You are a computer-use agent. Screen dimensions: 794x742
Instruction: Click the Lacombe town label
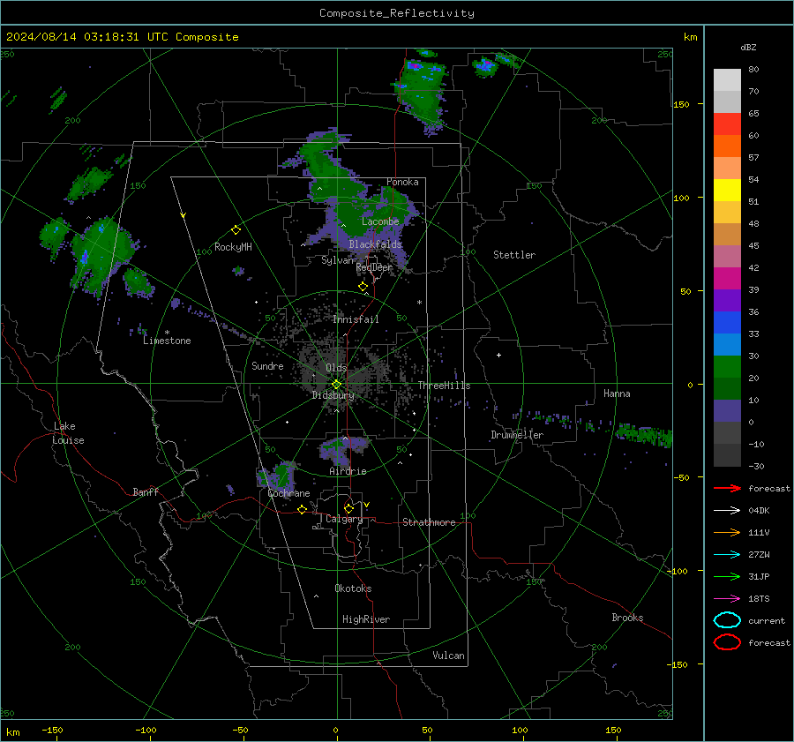pyautogui.click(x=380, y=221)
